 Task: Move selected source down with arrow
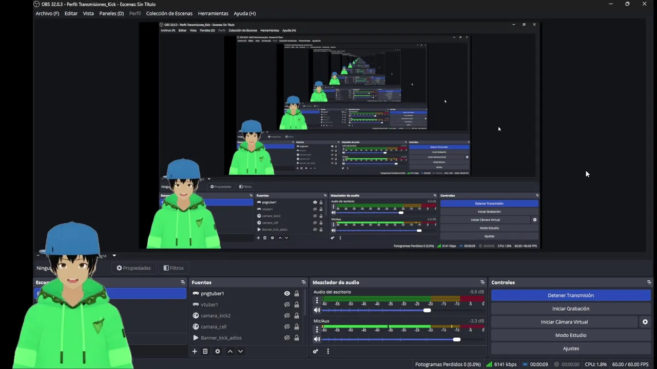point(240,352)
